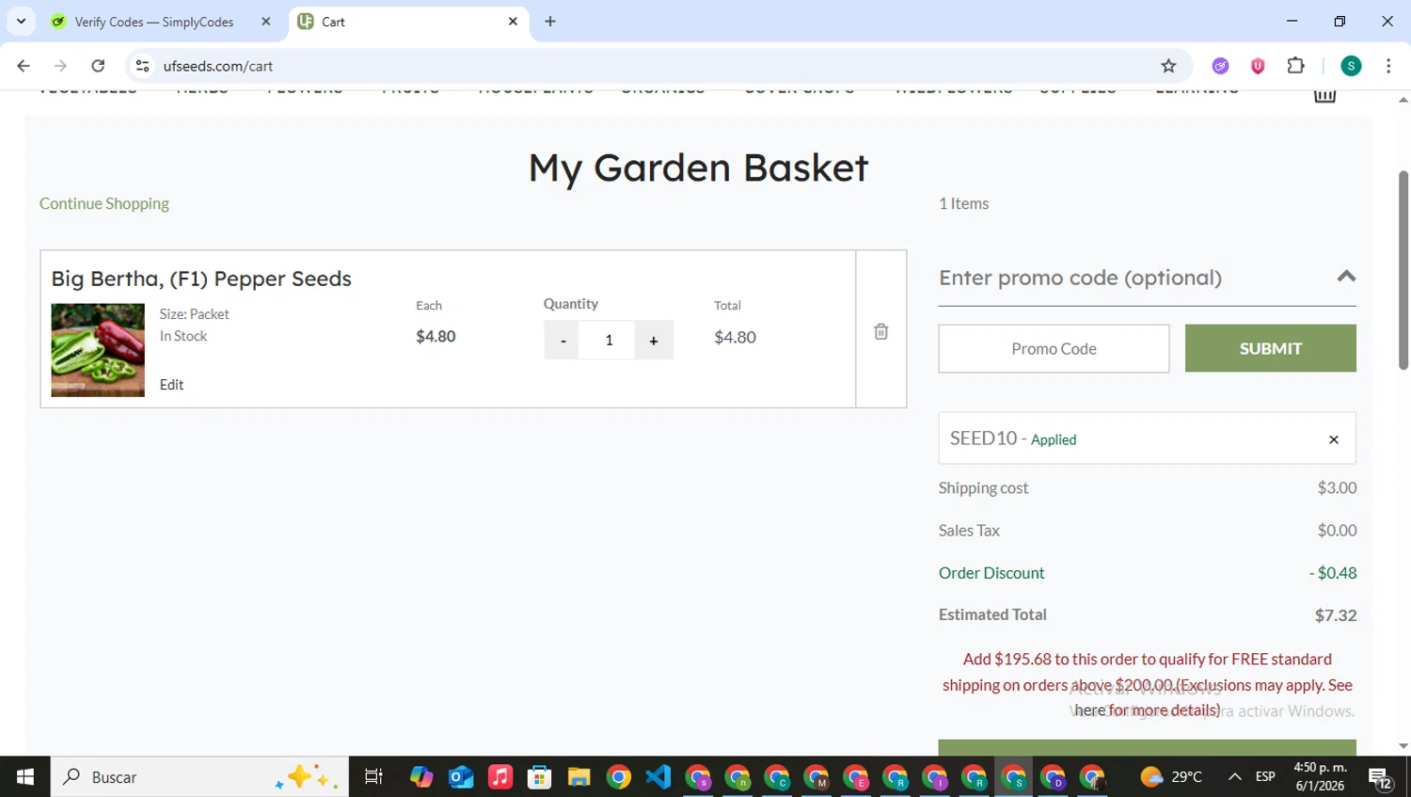
Task: Go back to previous page
Action: [24, 66]
